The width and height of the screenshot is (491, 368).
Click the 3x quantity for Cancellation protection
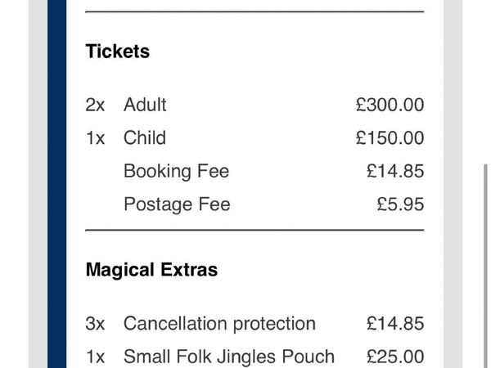[x=95, y=324]
